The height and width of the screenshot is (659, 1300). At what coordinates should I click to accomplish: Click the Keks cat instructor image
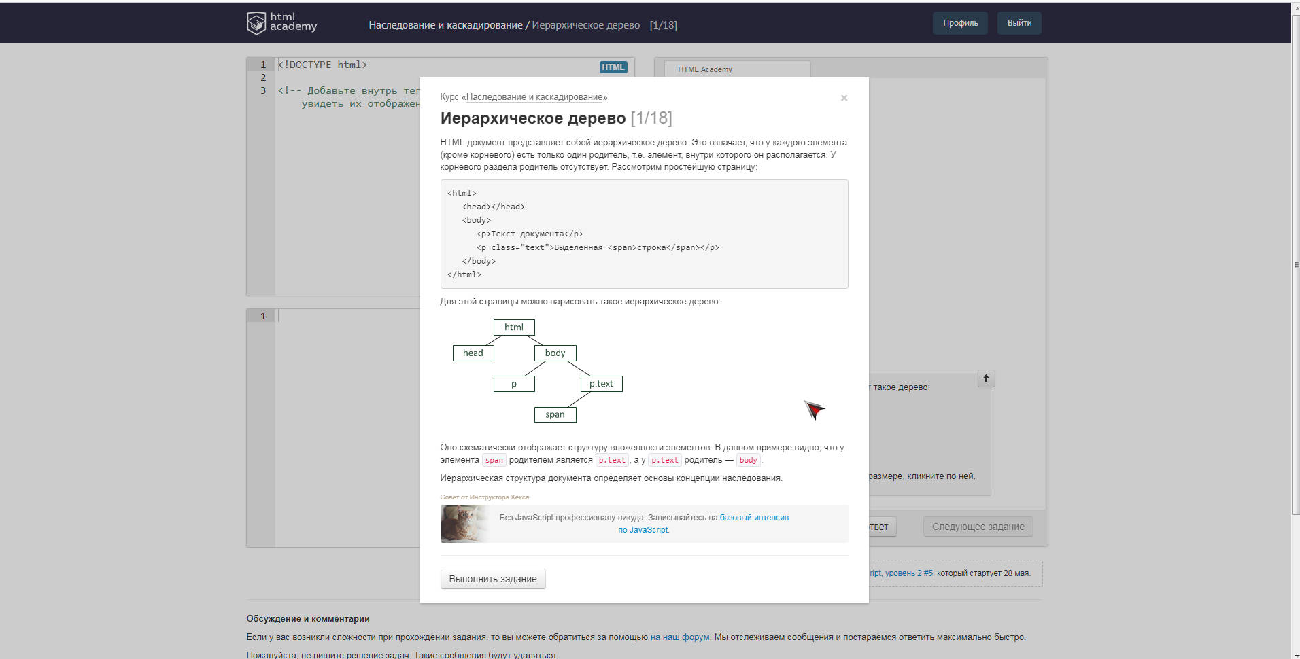(464, 524)
